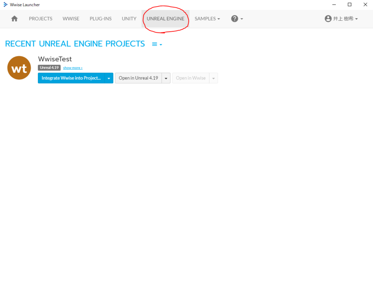Close the Wwise Launcher window

(365, 4)
